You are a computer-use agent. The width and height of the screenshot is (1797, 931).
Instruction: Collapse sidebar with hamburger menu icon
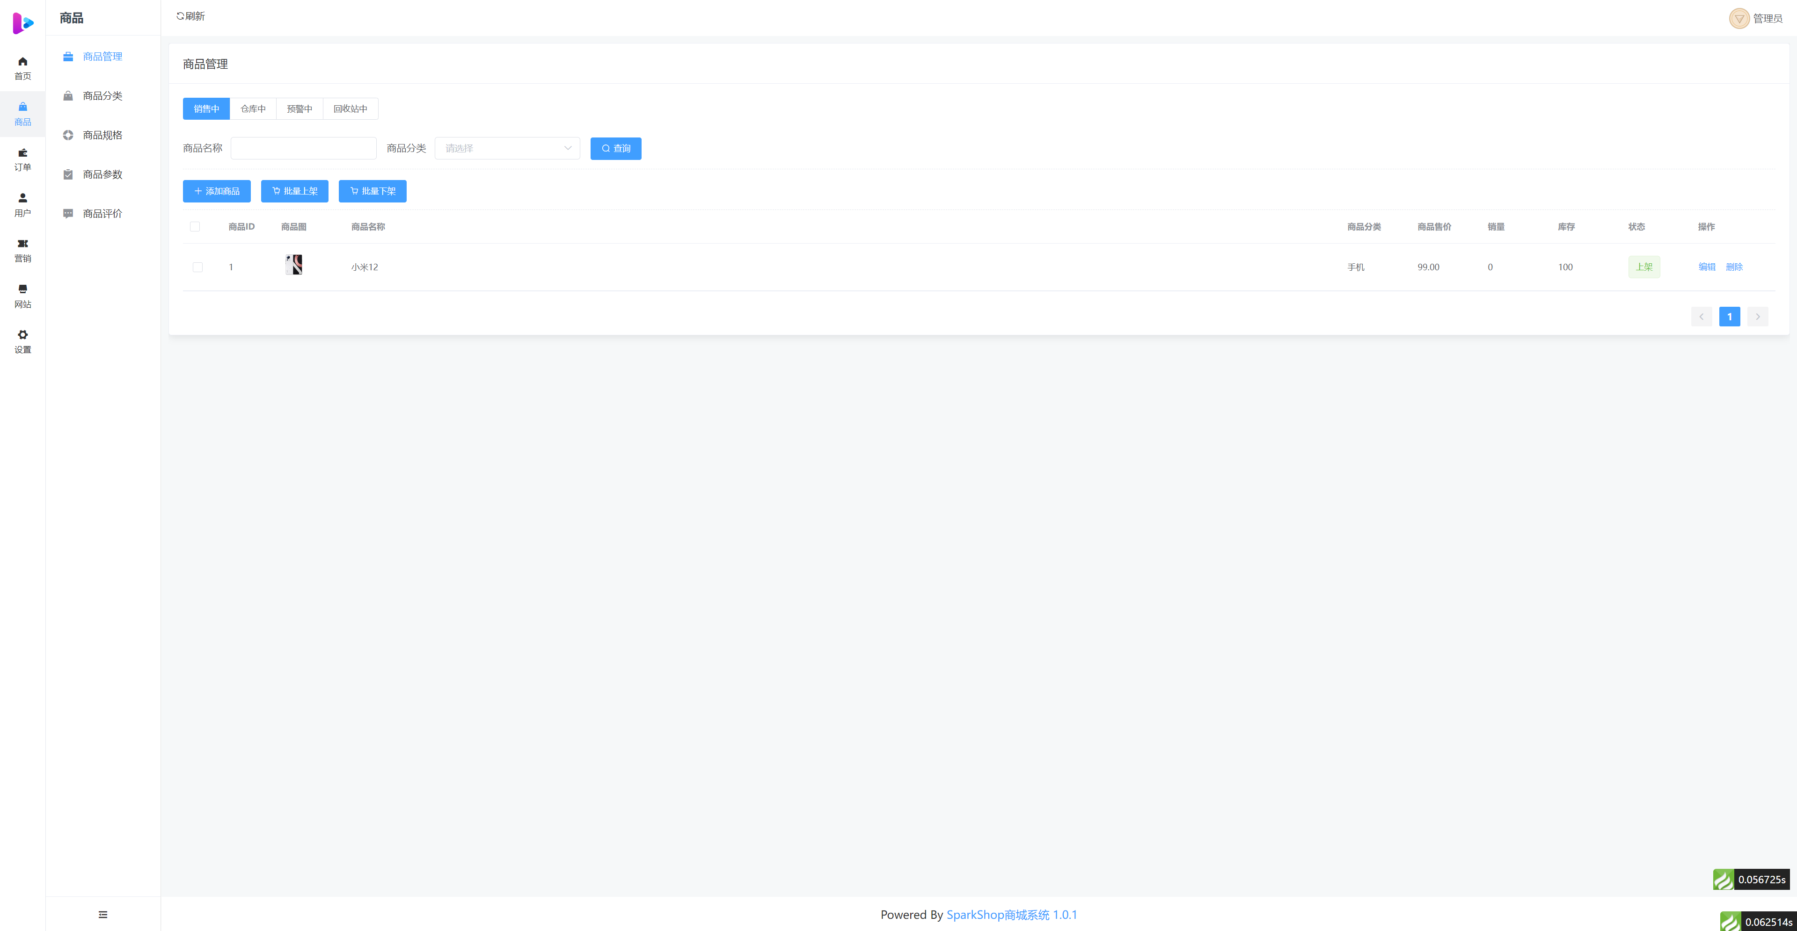coord(103,914)
